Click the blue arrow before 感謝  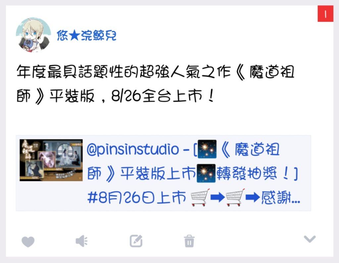pos(253,198)
